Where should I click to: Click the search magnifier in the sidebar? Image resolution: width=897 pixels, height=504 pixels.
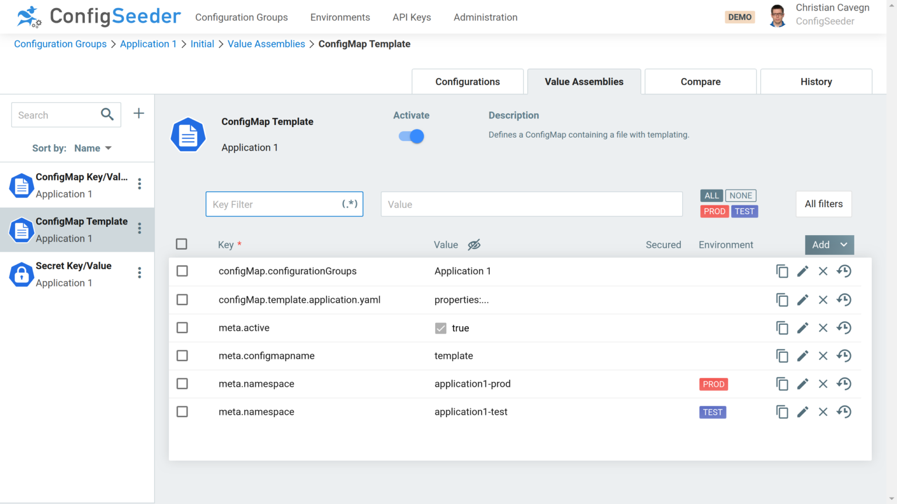point(107,114)
